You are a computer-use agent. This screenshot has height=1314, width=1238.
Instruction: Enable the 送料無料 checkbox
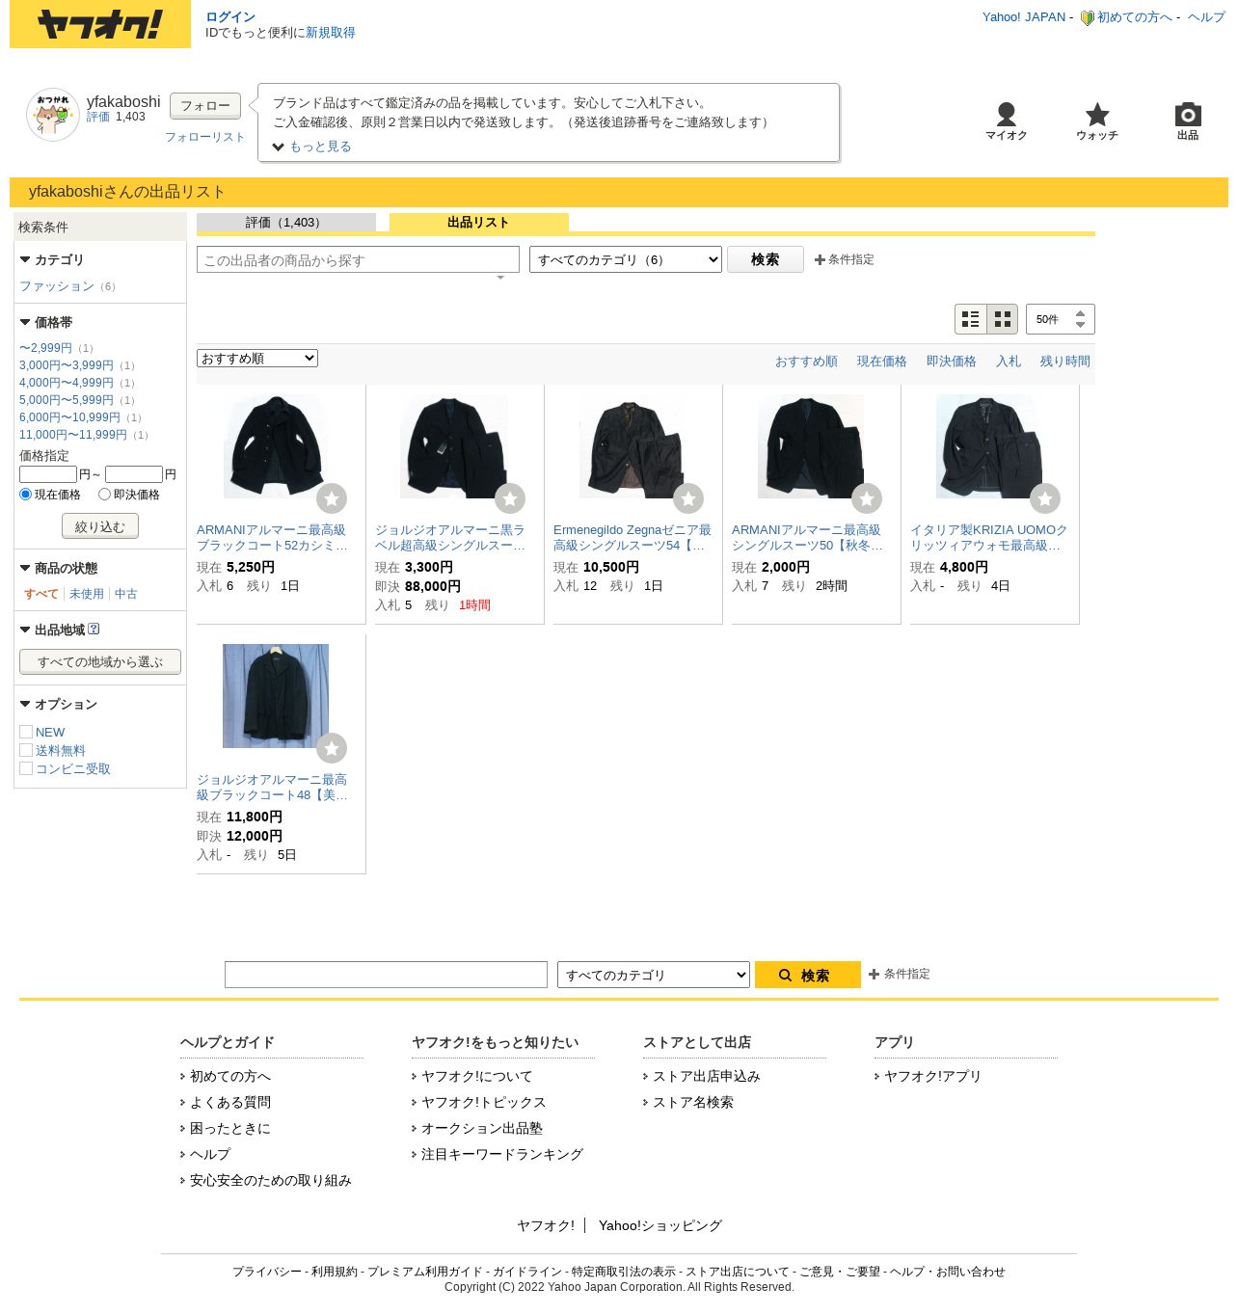(x=26, y=750)
